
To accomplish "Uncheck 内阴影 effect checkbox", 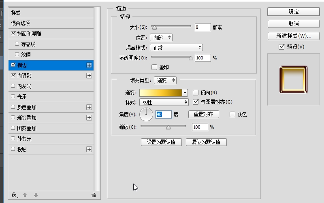I will [13, 75].
